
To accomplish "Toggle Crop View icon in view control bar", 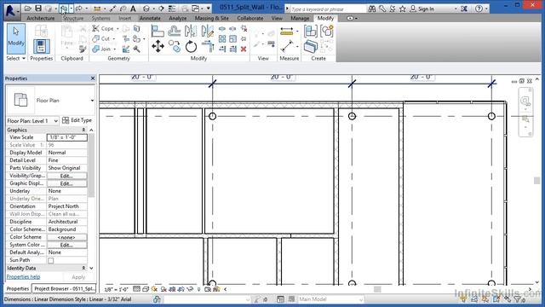I will point(172,289).
